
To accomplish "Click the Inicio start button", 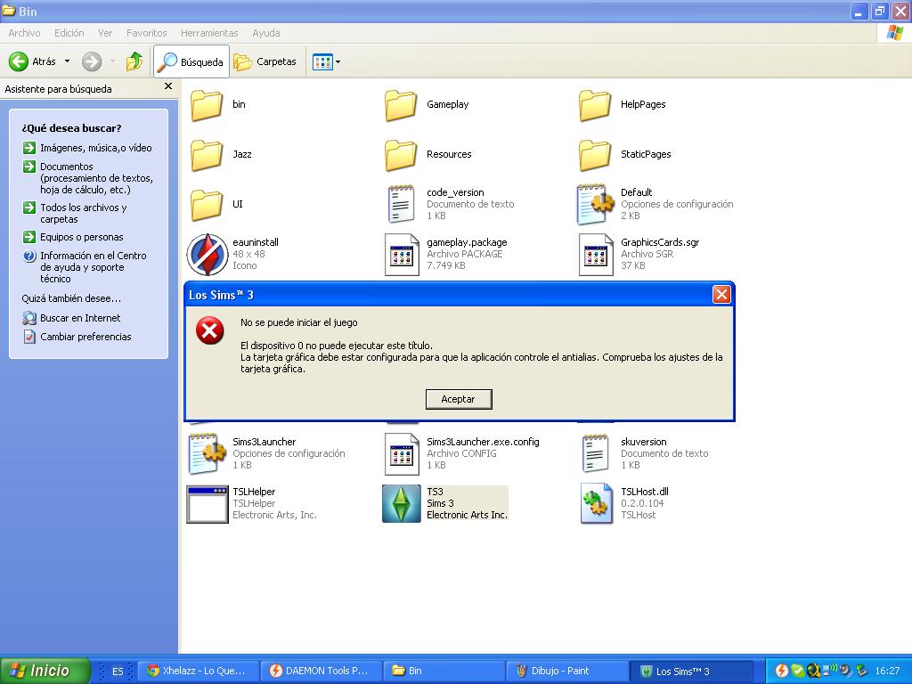I will click(45, 671).
